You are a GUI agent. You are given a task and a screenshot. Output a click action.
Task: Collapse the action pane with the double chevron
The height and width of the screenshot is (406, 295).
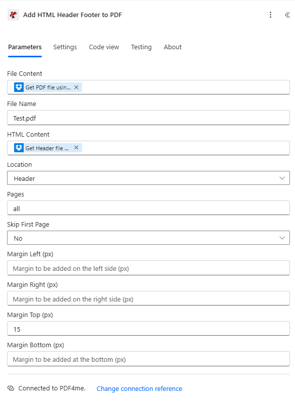(287, 15)
